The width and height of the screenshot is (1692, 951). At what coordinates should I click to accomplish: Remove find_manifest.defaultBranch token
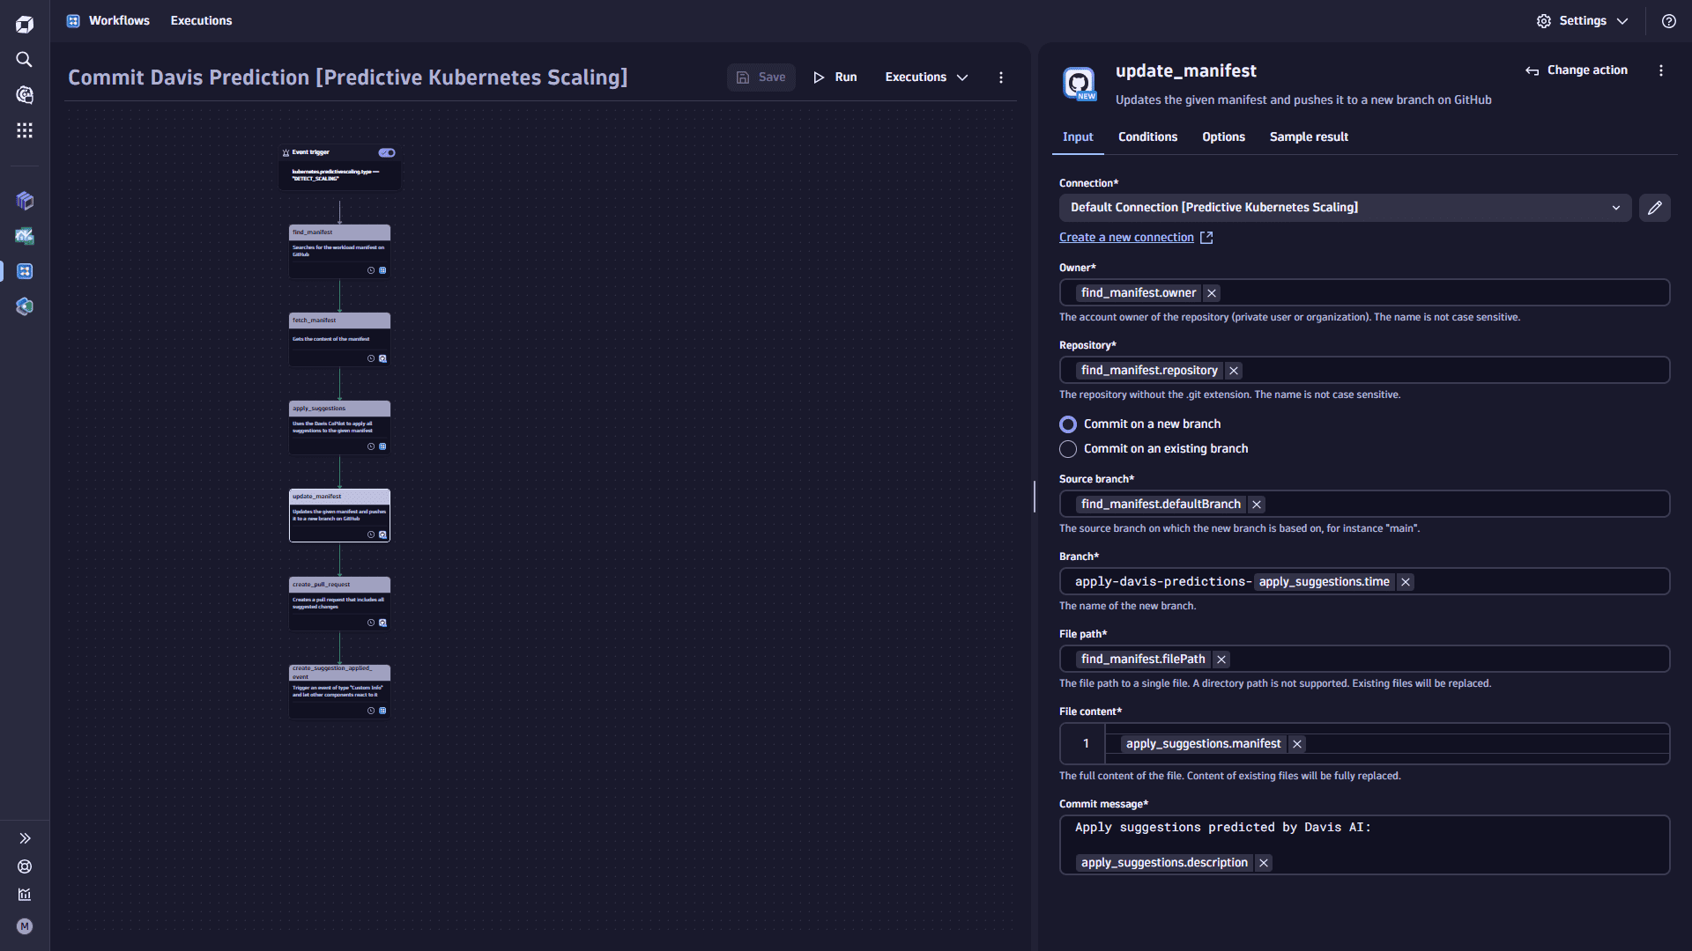pyautogui.click(x=1257, y=505)
